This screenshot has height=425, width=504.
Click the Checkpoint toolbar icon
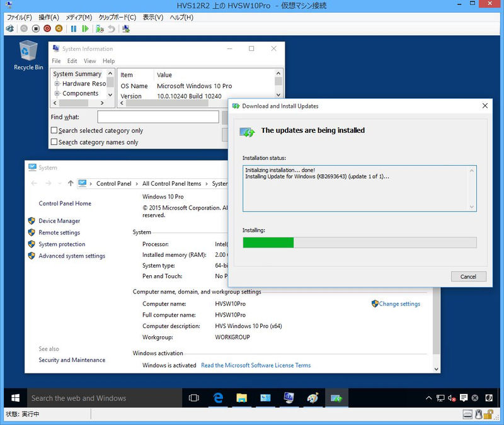(100, 28)
